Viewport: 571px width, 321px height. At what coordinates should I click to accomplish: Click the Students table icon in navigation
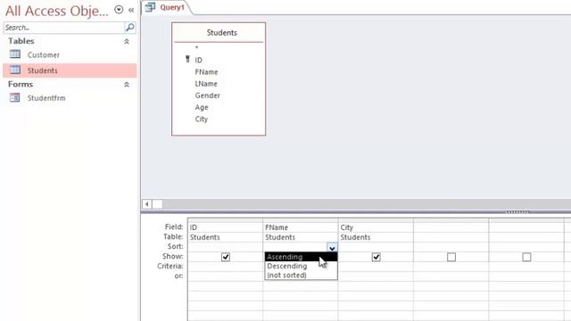tap(15, 70)
